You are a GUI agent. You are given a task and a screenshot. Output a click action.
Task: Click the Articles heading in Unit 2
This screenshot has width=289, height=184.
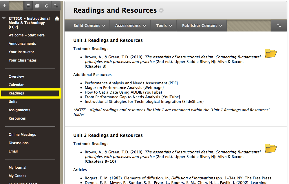pyautogui.click(x=80, y=170)
